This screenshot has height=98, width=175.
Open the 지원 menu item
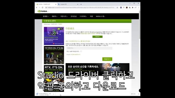[x=91, y=16]
